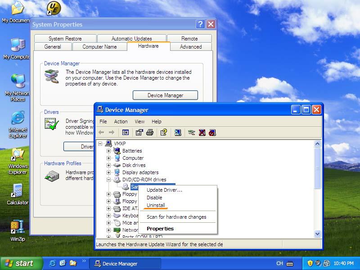Show hidden Quick Launch items chevron

[84, 261]
